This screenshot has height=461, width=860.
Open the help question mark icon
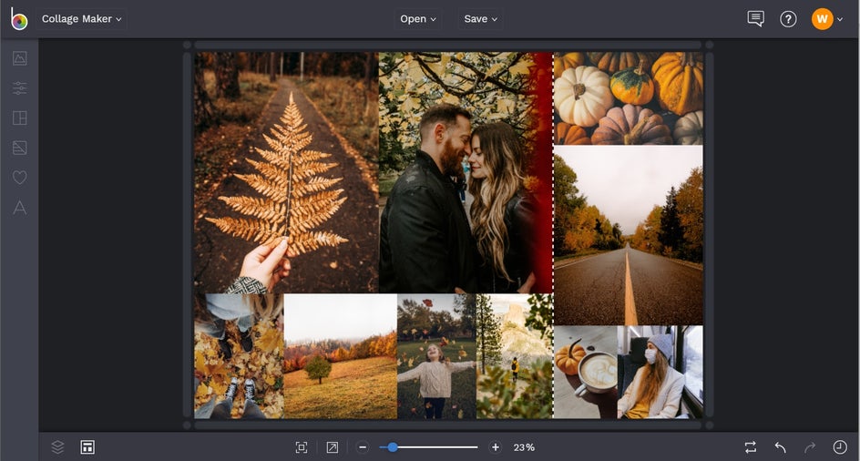tap(788, 19)
